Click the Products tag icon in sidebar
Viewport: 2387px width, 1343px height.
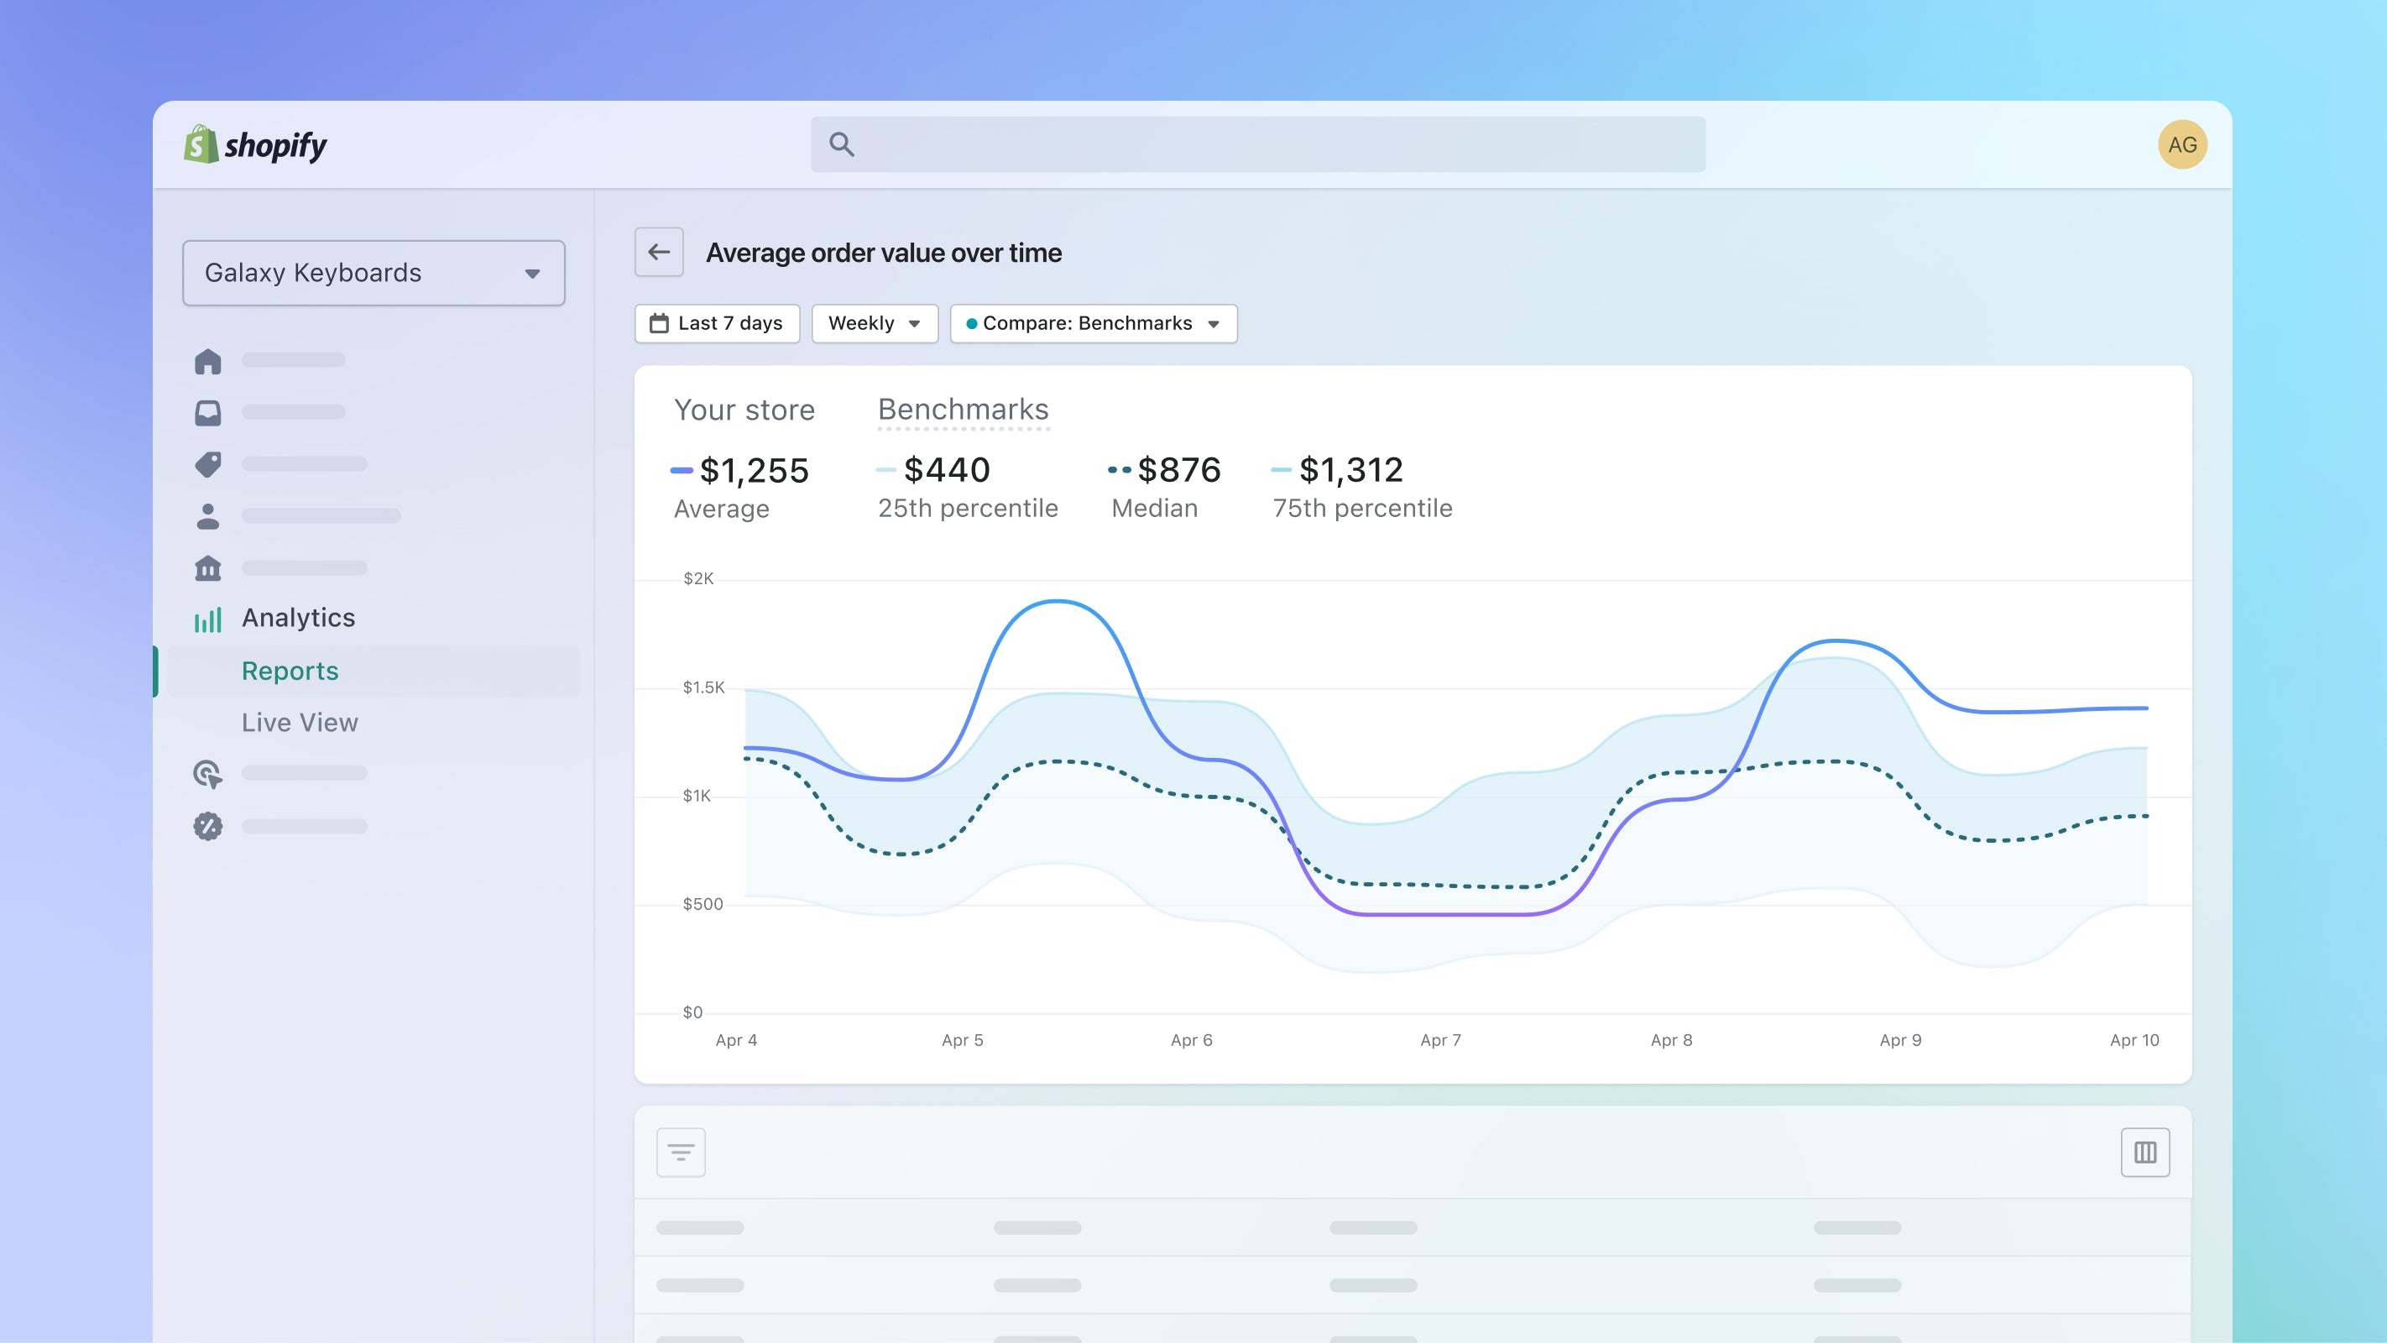[208, 464]
